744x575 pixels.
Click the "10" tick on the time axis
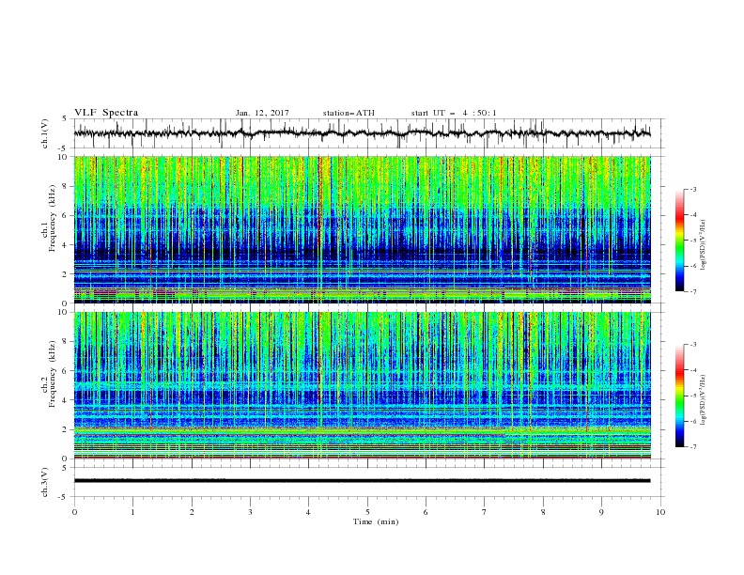[x=660, y=512]
